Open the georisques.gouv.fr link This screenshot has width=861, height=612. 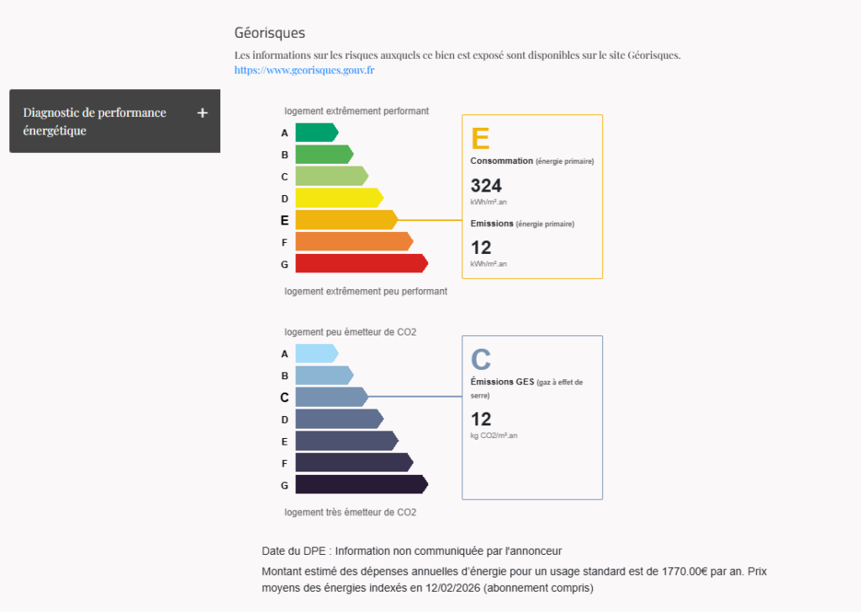coord(304,71)
